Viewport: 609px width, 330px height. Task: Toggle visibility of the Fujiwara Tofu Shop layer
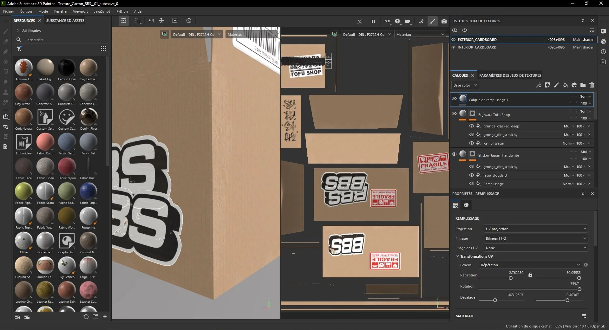point(454,113)
